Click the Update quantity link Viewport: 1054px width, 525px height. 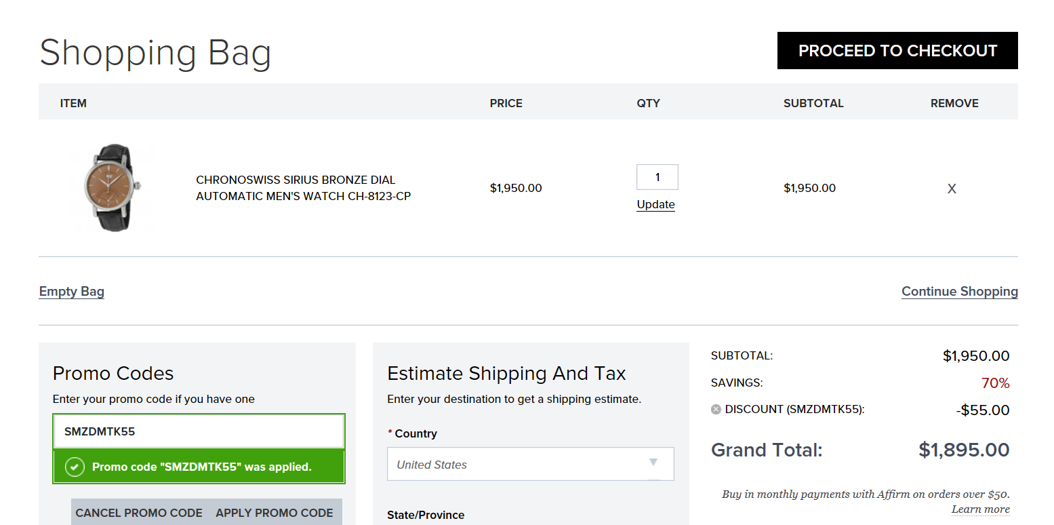[655, 205]
